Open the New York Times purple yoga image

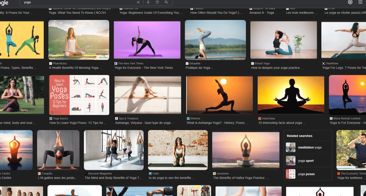point(147,40)
